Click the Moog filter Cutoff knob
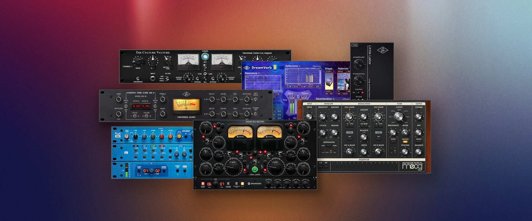Screen dimensions: 532x221 point(399,117)
